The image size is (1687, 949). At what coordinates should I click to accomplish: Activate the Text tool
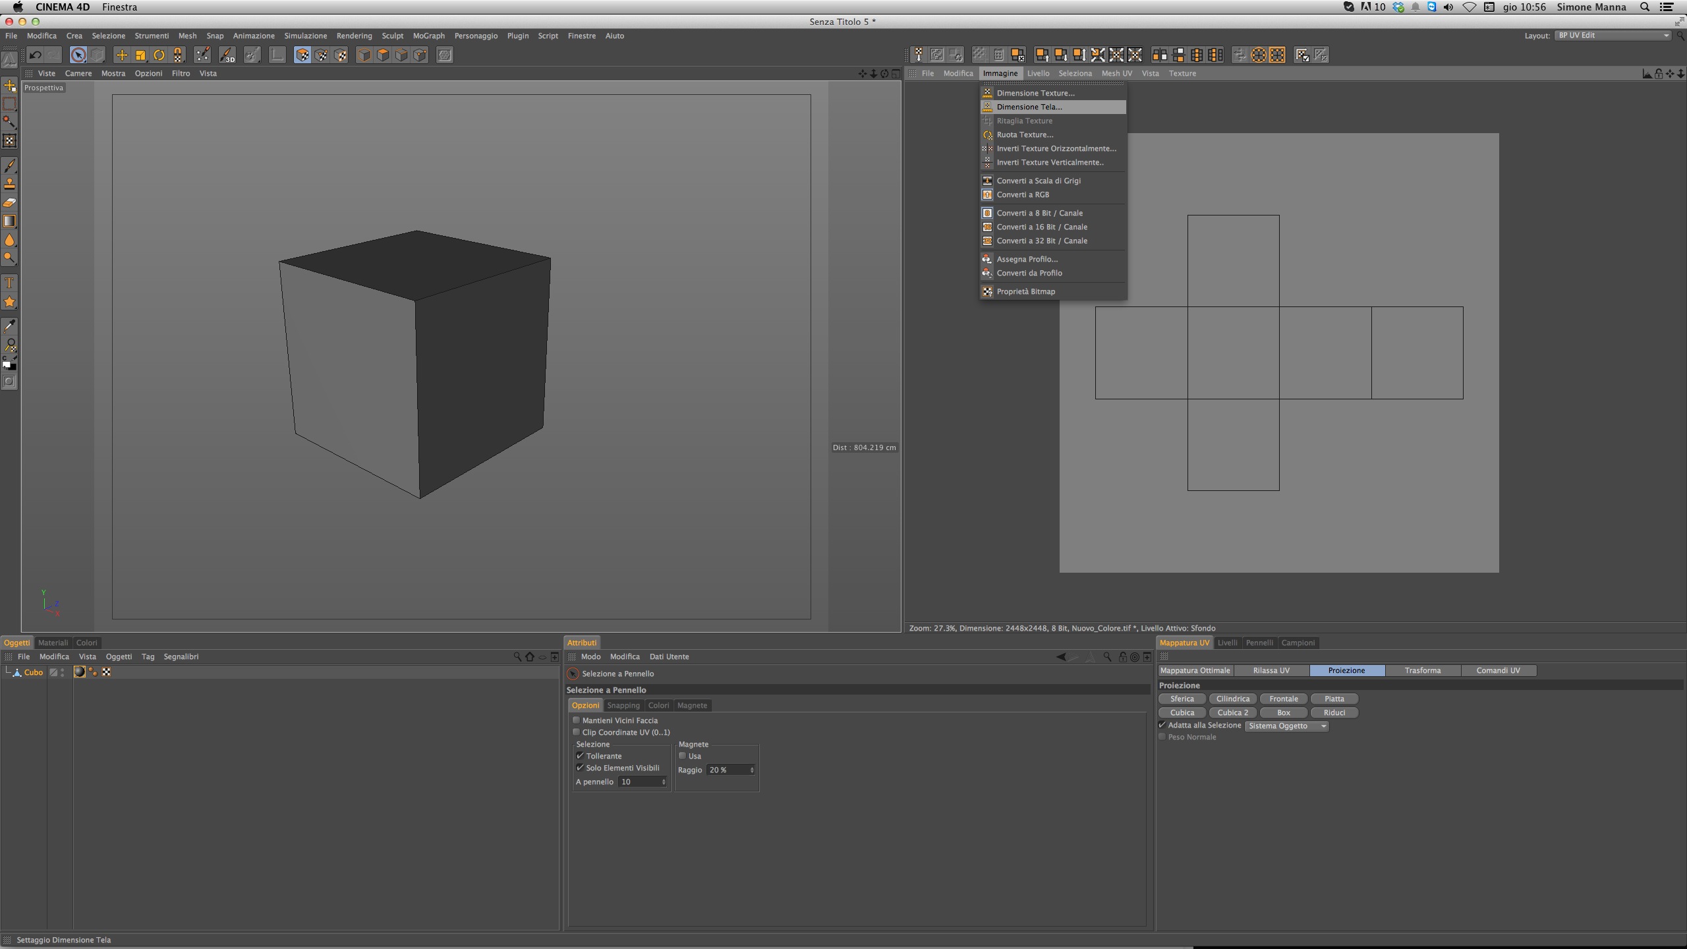[9, 283]
